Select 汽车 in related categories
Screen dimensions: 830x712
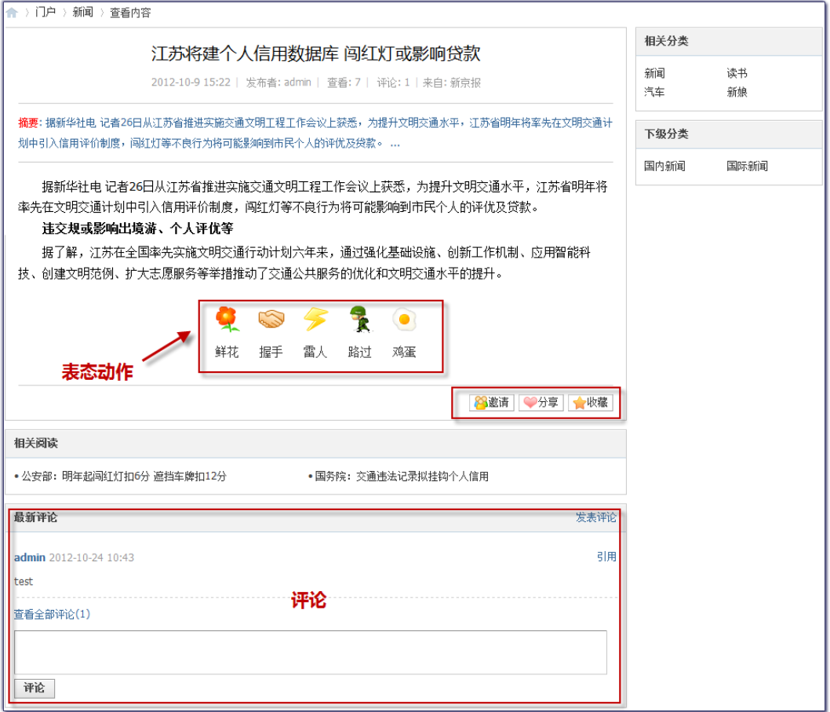[x=654, y=92]
